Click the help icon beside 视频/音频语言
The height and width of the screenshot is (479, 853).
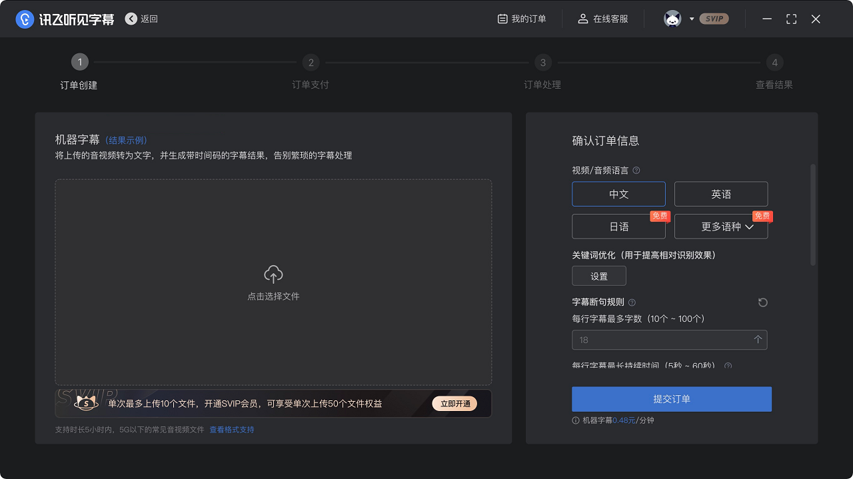click(636, 170)
